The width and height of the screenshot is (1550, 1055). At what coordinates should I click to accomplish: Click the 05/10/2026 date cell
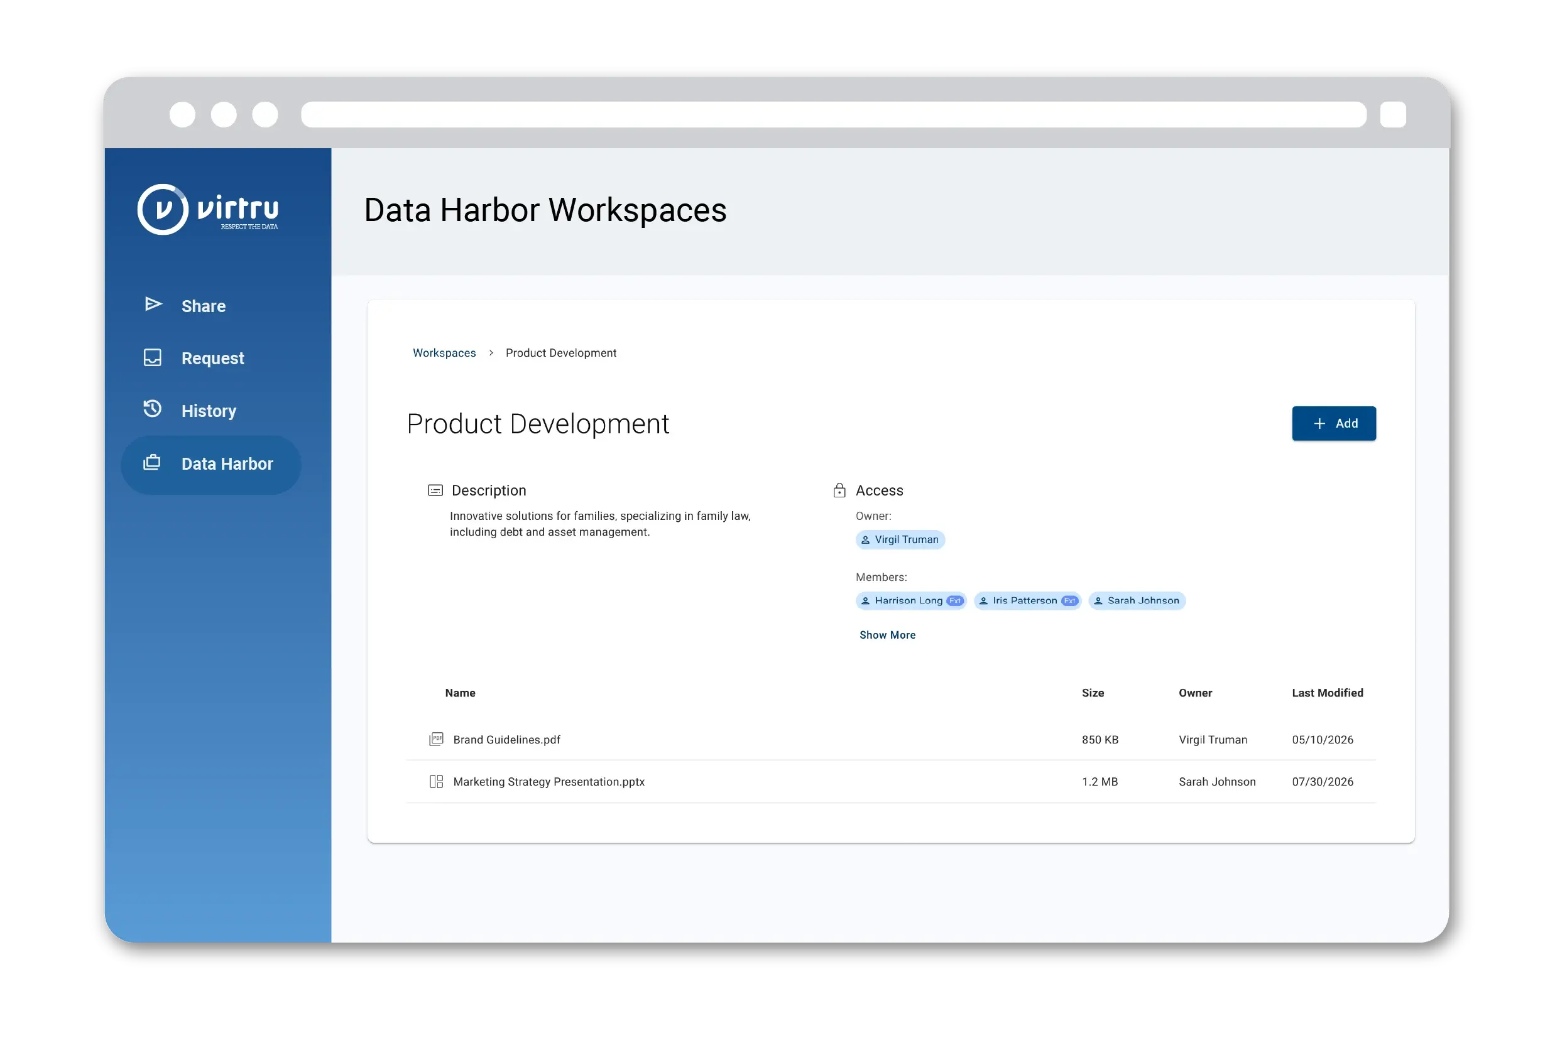point(1323,740)
